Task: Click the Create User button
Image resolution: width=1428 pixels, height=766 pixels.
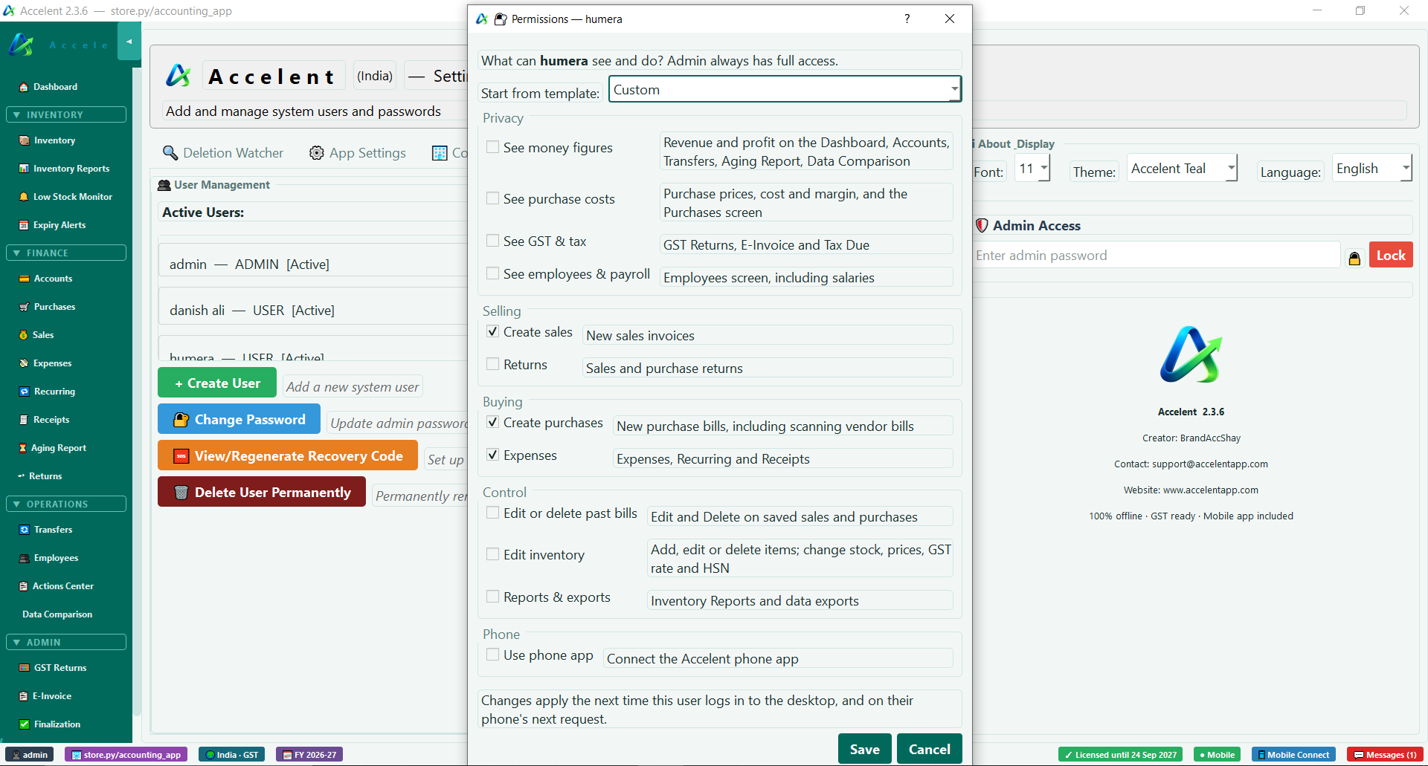Action: click(217, 383)
